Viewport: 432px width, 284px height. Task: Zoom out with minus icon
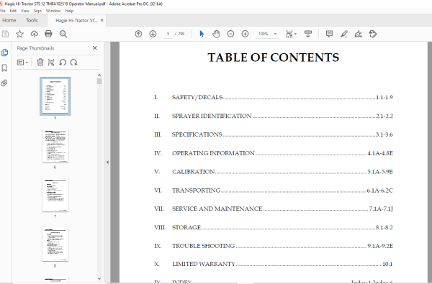230,34
